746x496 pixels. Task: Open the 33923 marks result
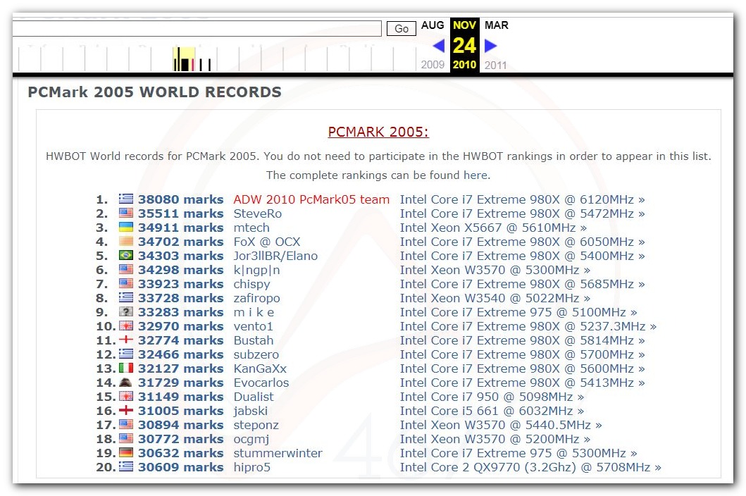181,284
